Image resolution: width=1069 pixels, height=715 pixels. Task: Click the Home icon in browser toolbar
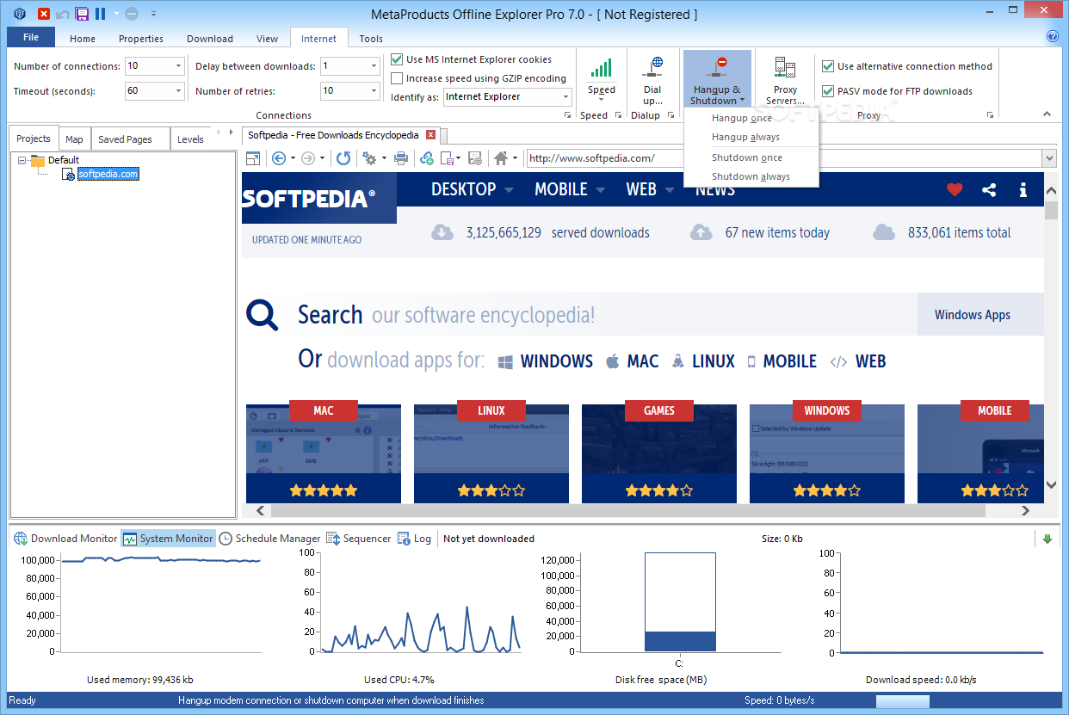(501, 158)
